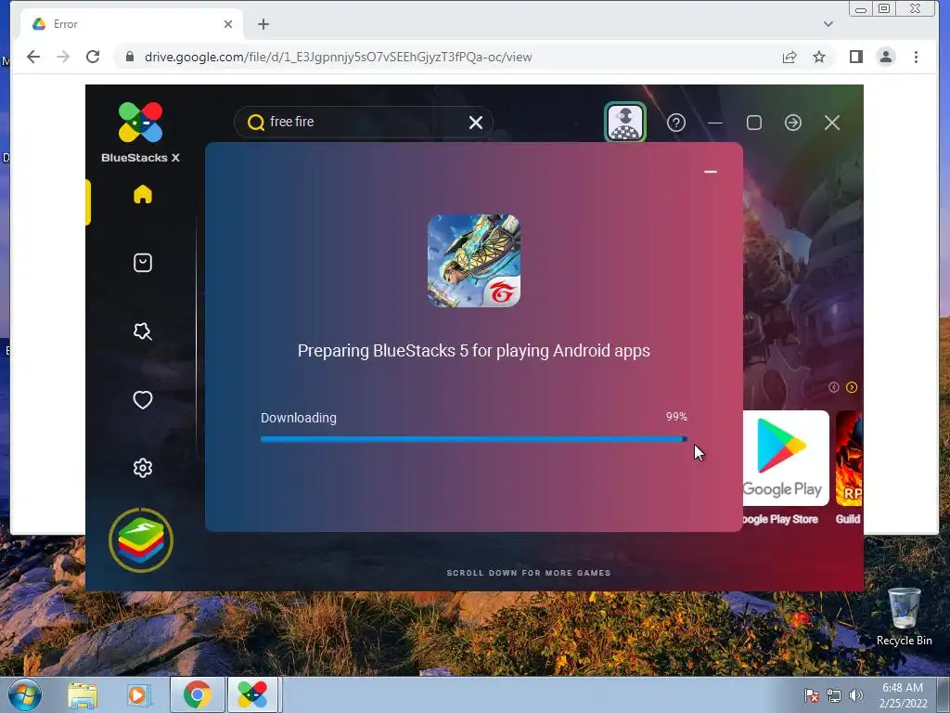
Task: Open the BlueStacks X home icon
Action: pyautogui.click(x=142, y=194)
